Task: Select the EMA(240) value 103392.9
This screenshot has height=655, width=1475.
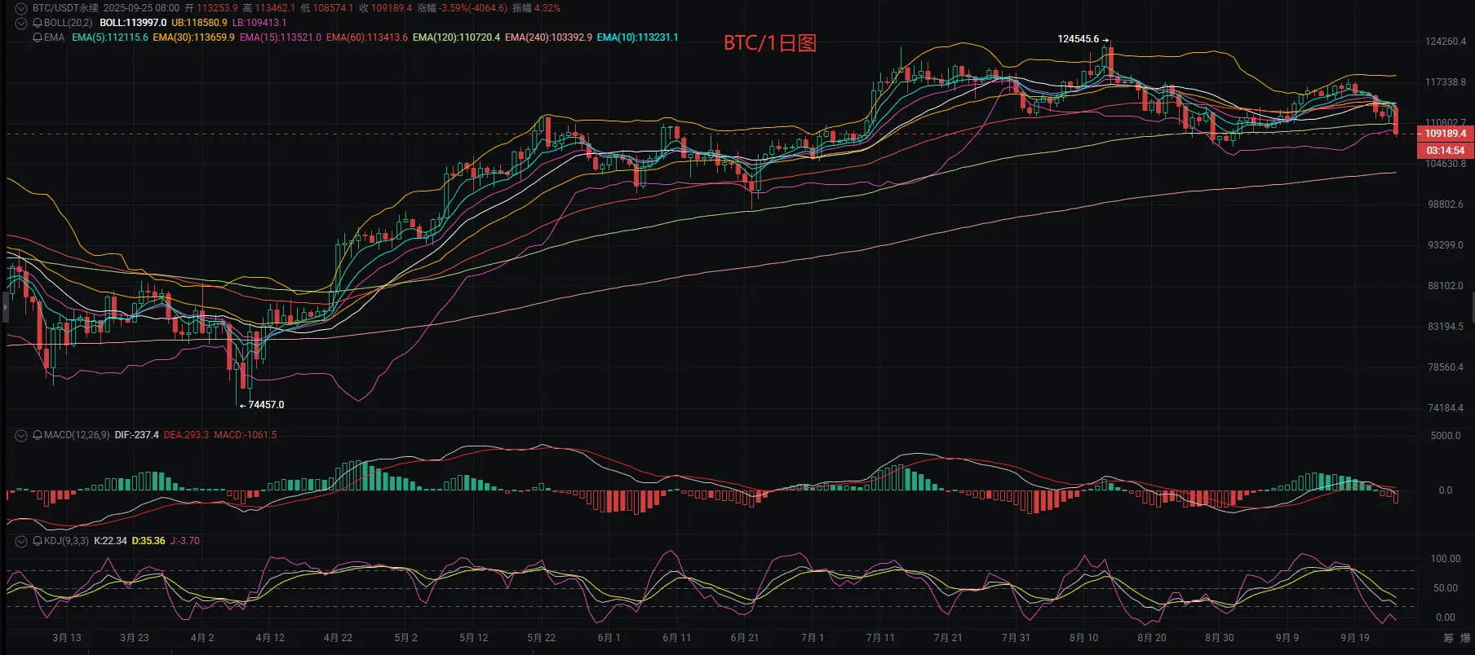Action: click(x=548, y=37)
